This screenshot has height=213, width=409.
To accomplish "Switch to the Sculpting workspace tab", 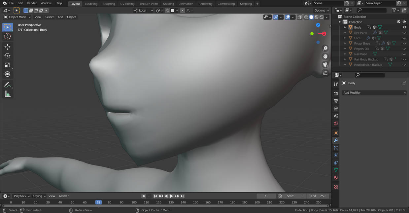I will coord(109,4).
